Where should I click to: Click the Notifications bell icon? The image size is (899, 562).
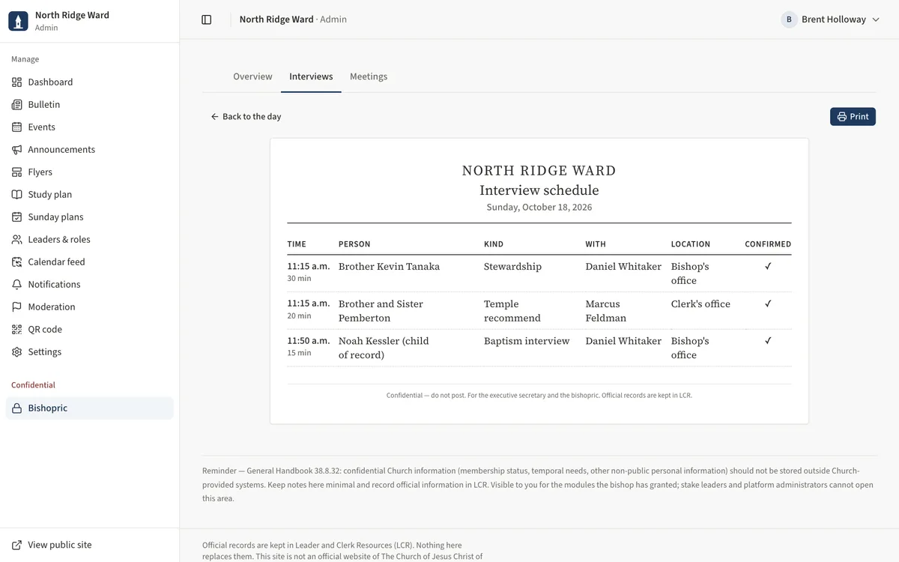(16, 285)
